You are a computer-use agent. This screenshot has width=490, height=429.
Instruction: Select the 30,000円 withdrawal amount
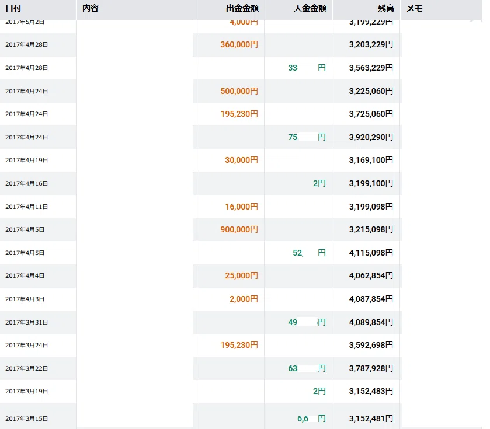point(241,160)
